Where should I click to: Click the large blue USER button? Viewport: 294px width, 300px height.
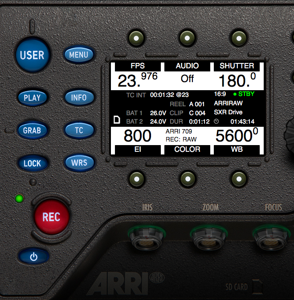click(x=33, y=55)
